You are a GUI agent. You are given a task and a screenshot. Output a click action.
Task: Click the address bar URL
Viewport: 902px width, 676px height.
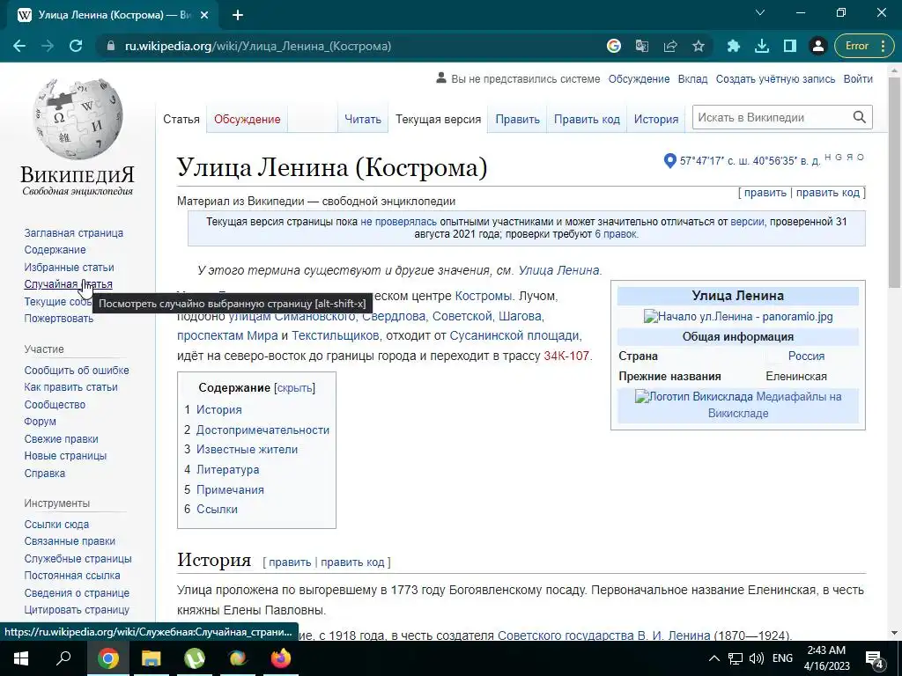pos(258,46)
